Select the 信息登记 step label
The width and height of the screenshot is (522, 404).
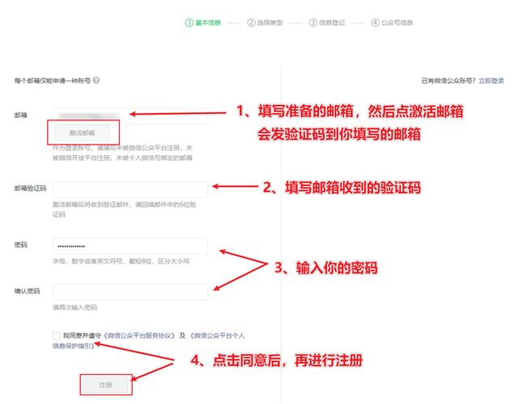(332, 23)
